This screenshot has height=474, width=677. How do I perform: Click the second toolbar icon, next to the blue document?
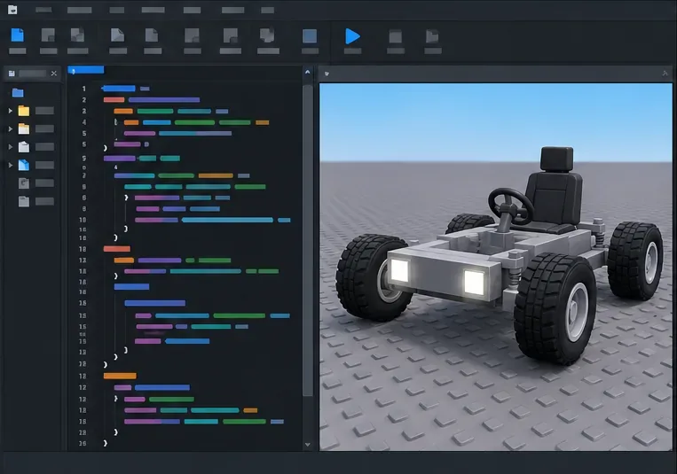coord(48,35)
